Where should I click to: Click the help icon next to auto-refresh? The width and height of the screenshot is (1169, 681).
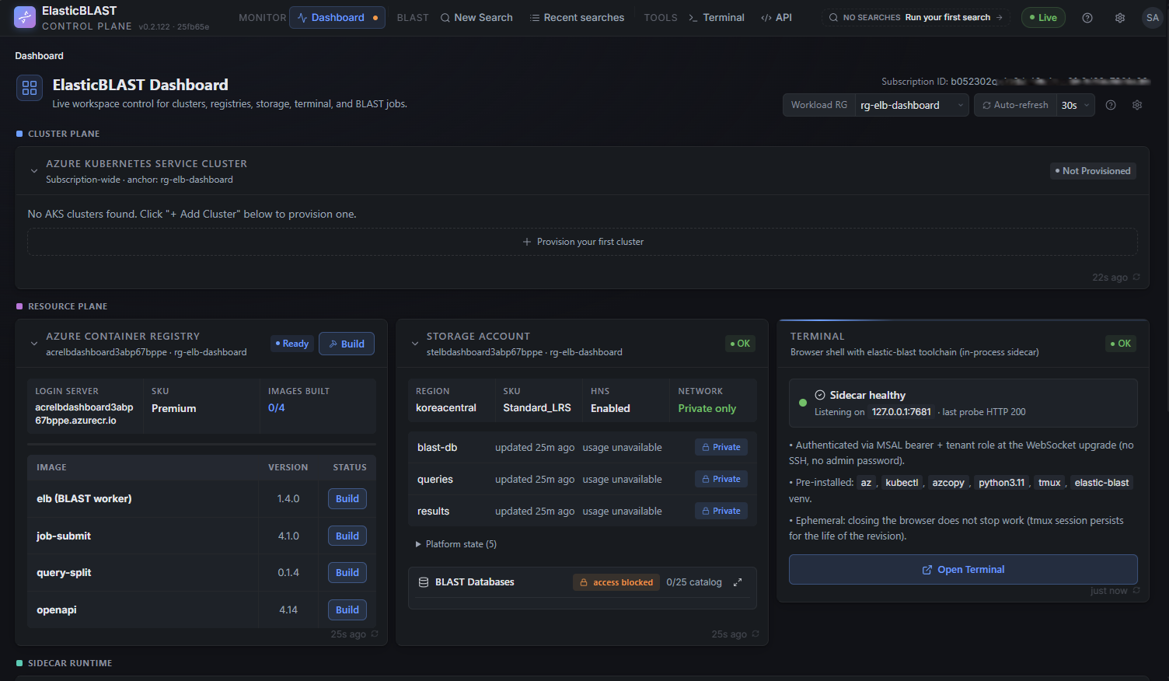pos(1111,105)
